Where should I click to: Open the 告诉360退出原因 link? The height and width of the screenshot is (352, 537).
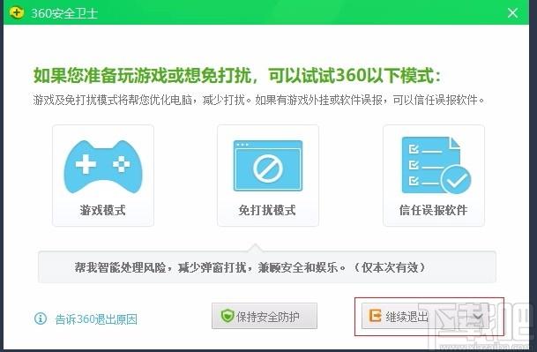[x=96, y=319]
